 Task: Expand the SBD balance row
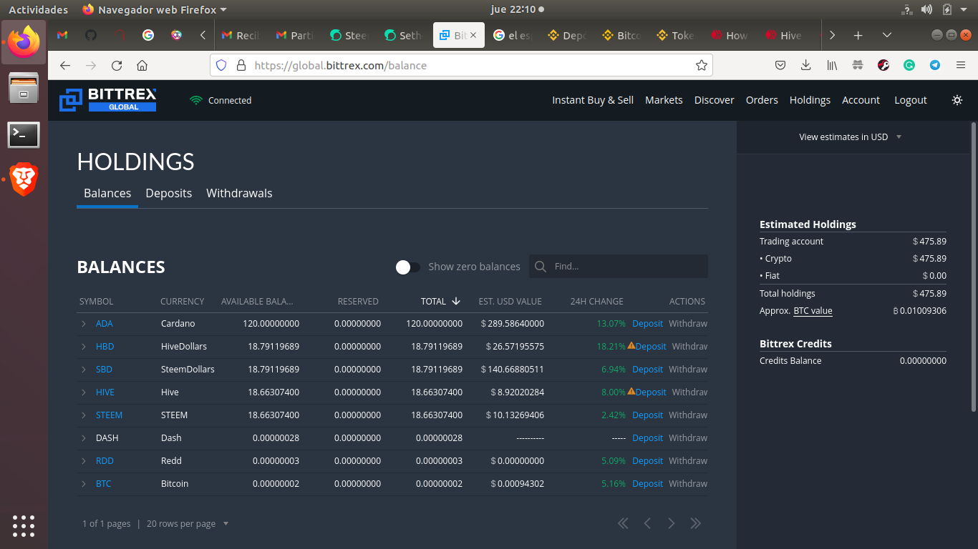click(84, 370)
